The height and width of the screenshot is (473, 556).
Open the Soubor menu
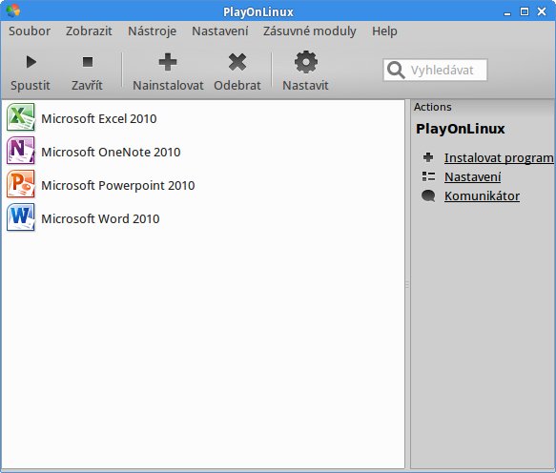pyautogui.click(x=30, y=31)
